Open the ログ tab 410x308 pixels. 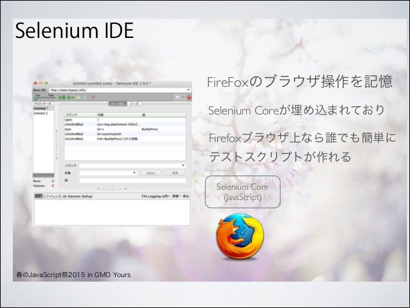click(x=38, y=196)
